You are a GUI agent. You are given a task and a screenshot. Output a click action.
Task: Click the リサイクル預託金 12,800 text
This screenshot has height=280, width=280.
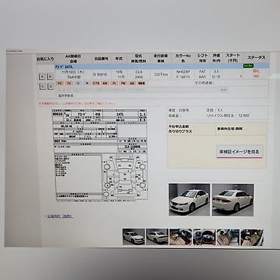[228, 116]
